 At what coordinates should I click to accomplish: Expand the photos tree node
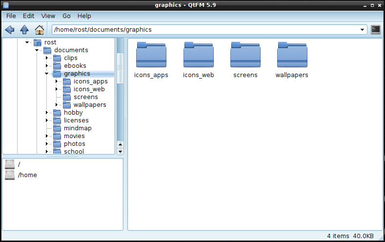pyautogui.click(x=47, y=144)
